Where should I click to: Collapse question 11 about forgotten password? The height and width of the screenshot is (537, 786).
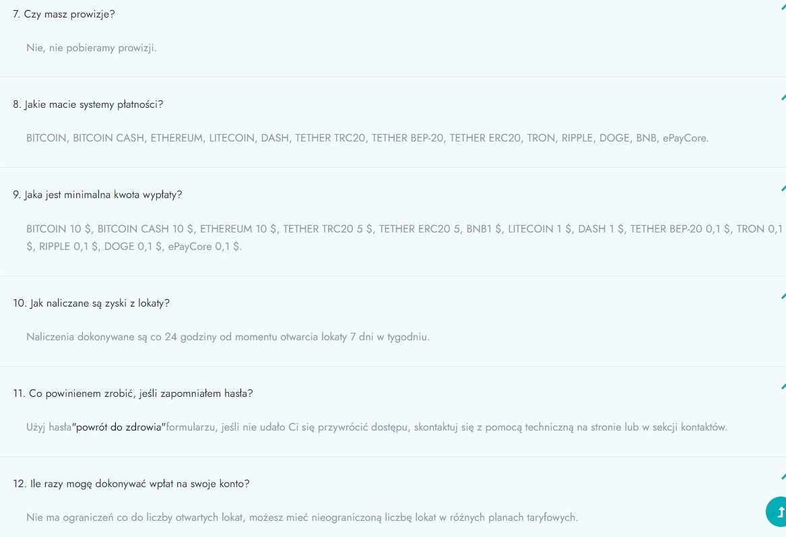(x=133, y=393)
